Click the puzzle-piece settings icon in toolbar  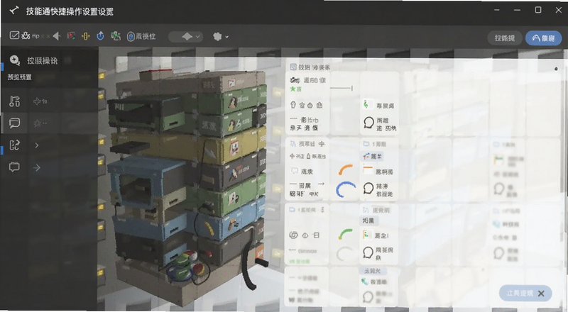tap(217, 37)
